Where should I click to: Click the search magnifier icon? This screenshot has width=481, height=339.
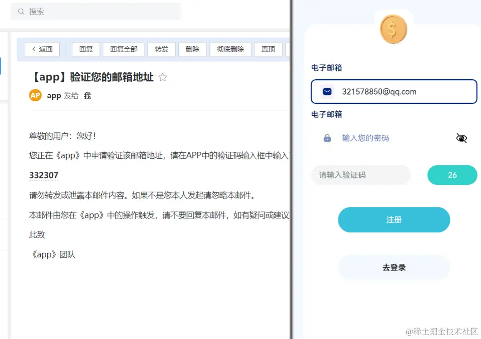tap(21, 12)
